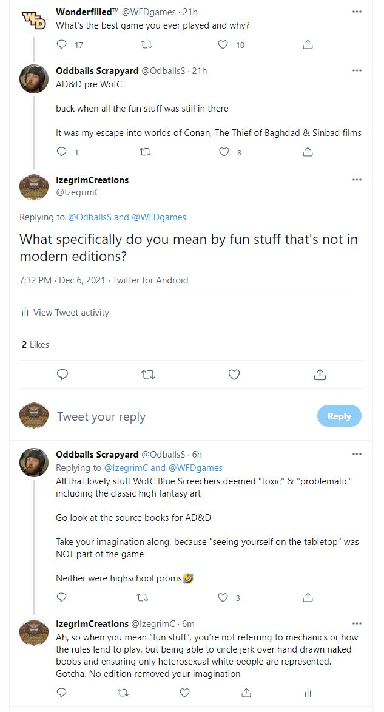
Task: Click the @OdballsS mention in Replying to
Action: [89, 217]
